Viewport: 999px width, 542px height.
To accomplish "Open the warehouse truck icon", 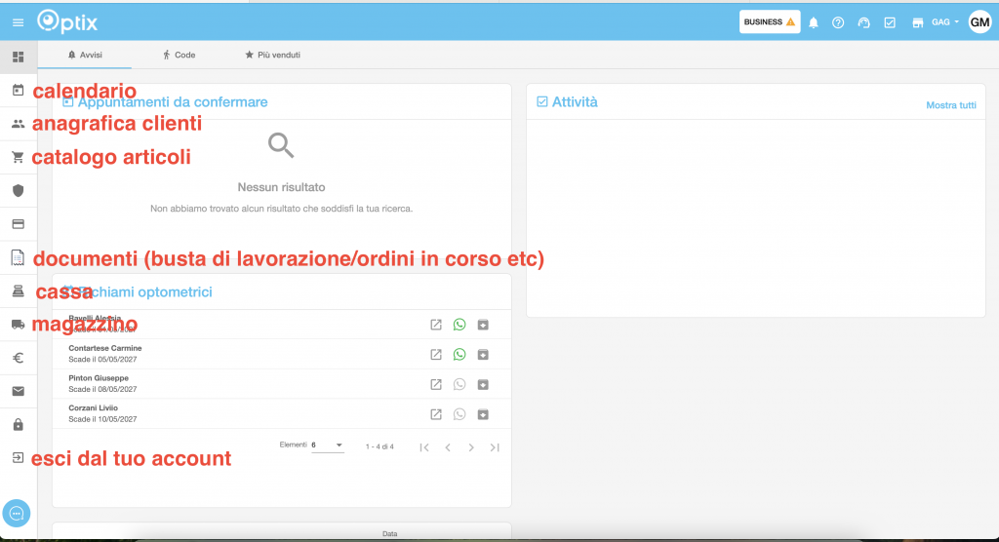I will (18, 325).
